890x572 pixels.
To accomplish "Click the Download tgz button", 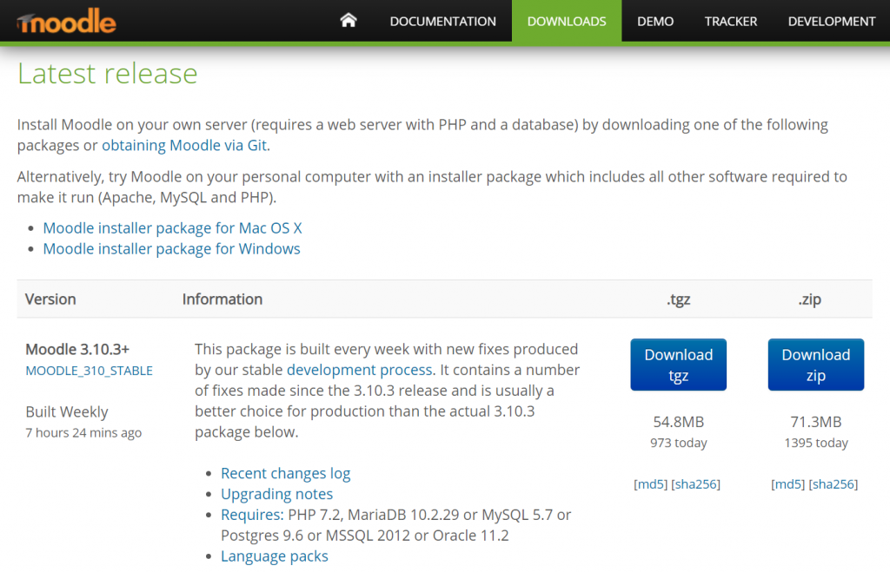I will tap(678, 365).
